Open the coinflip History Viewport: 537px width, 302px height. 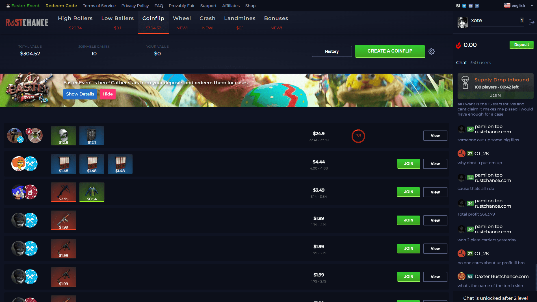(332, 51)
